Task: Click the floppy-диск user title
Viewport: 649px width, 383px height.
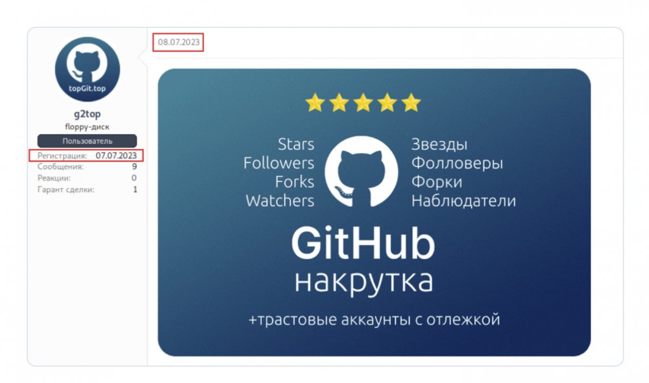Action: click(x=88, y=127)
